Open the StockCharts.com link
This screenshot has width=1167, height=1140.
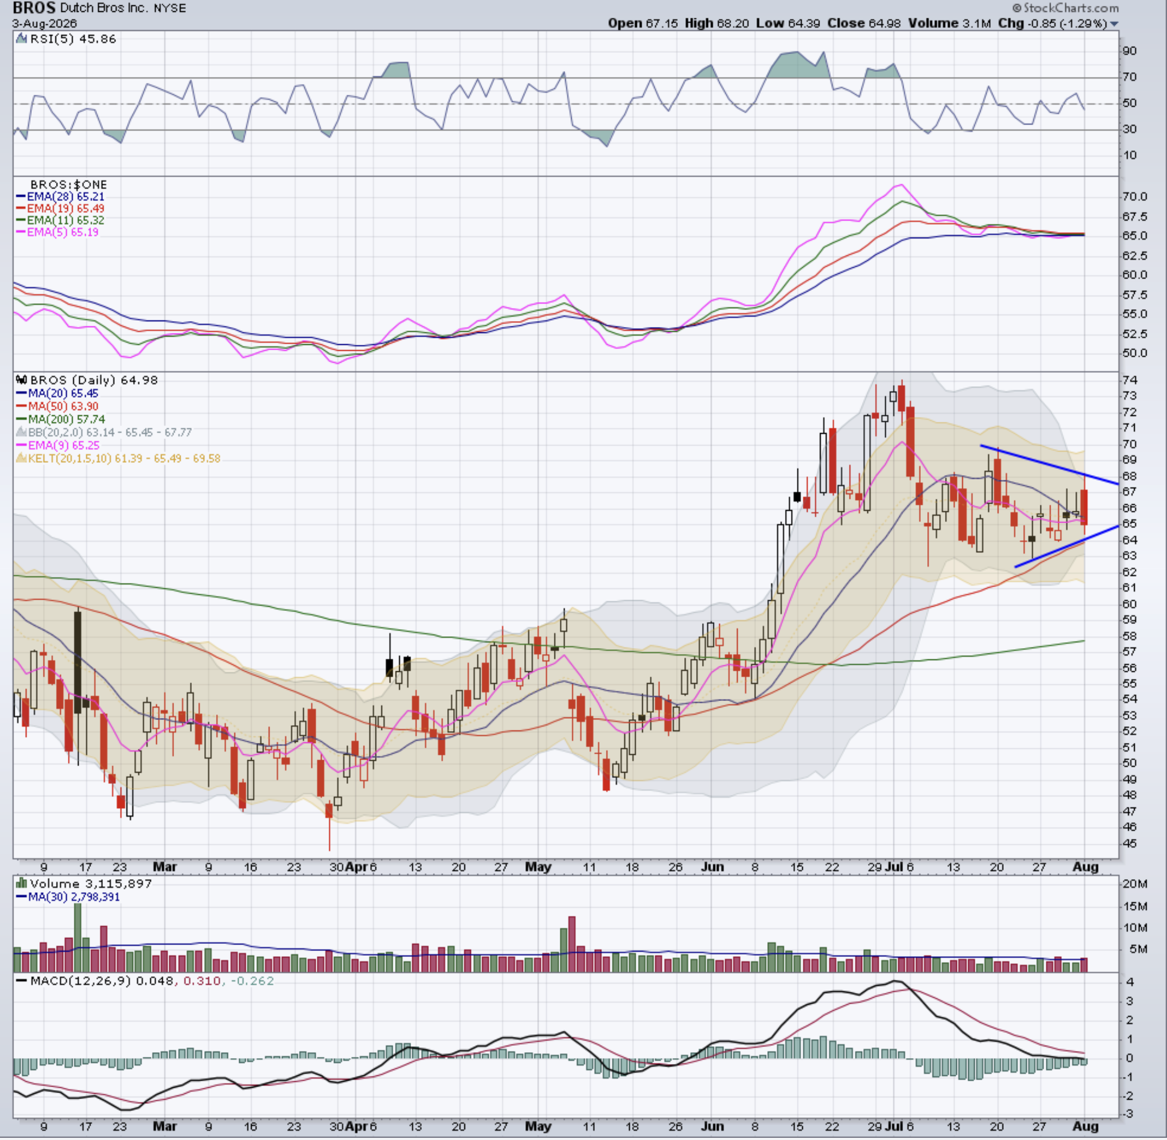pyautogui.click(x=1071, y=8)
